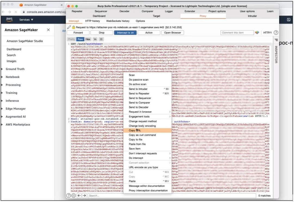The width and height of the screenshot is (294, 202).
Task: Choose Paste from file menu entry
Action: tap(147, 144)
